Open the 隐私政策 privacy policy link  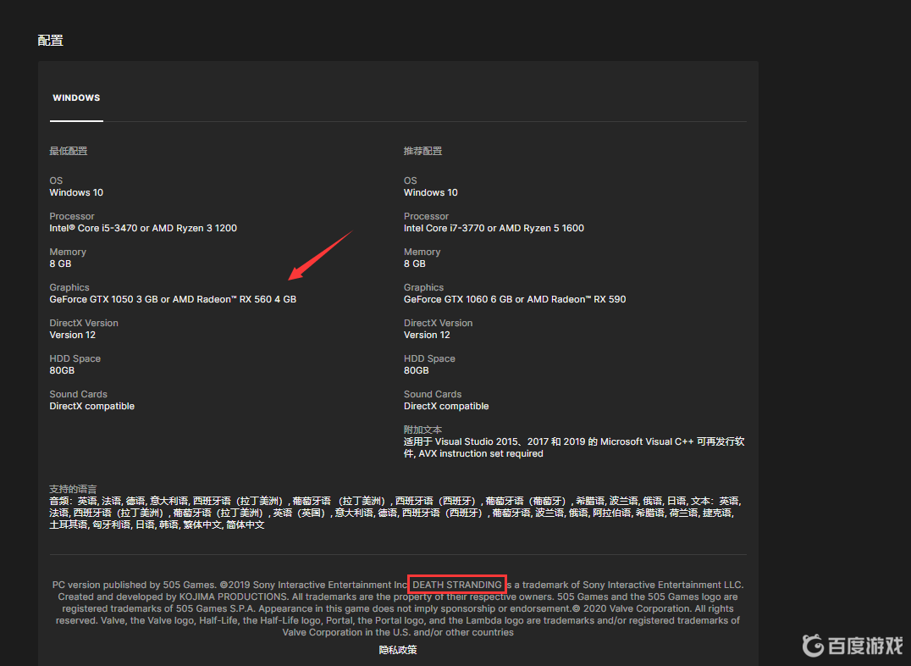coord(397,650)
